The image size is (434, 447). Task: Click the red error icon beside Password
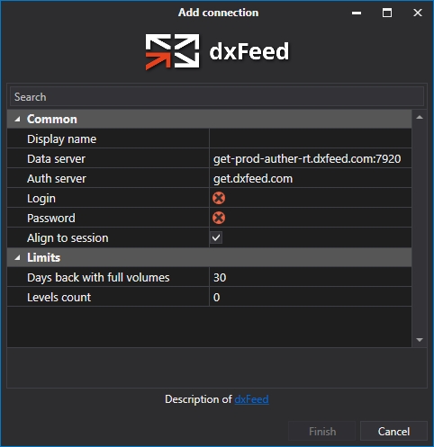pos(219,218)
